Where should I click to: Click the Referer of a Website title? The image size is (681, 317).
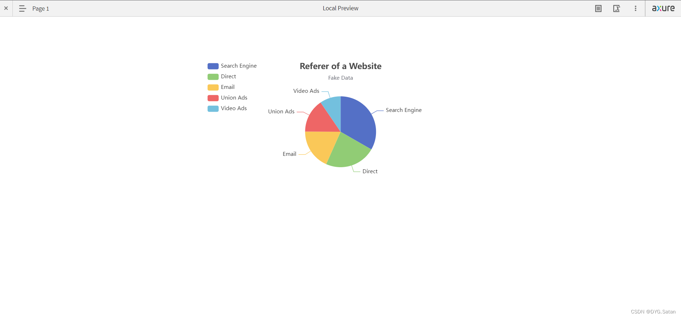(x=340, y=66)
